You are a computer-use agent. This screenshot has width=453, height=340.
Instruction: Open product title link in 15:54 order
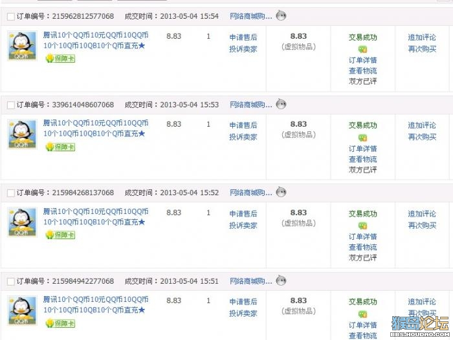click(x=96, y=41)
